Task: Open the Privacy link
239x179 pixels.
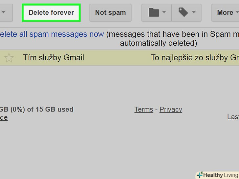Action: (171, 109)
